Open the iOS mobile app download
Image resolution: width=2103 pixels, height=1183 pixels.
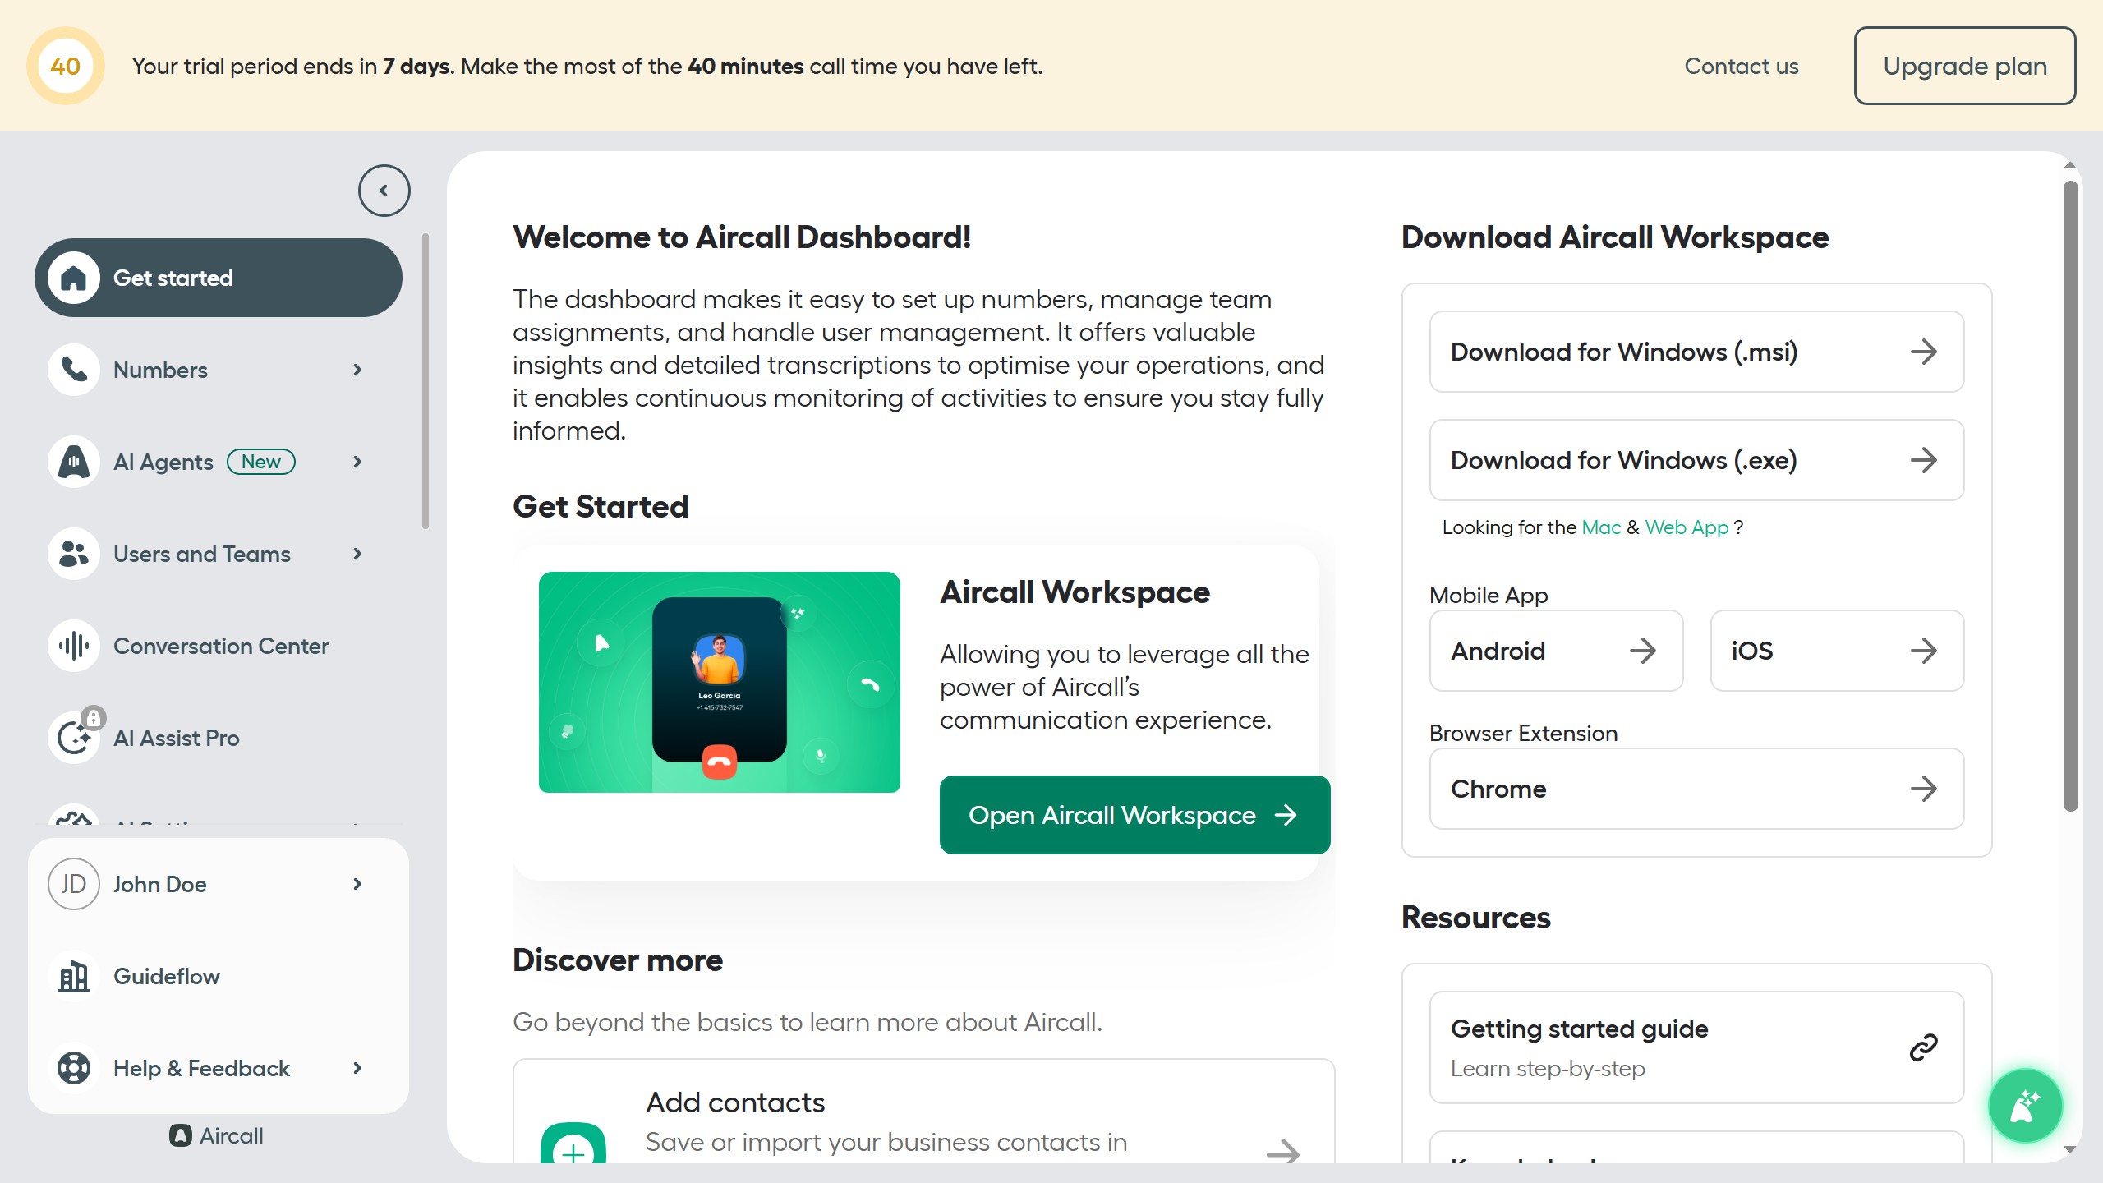[1837, 651]
